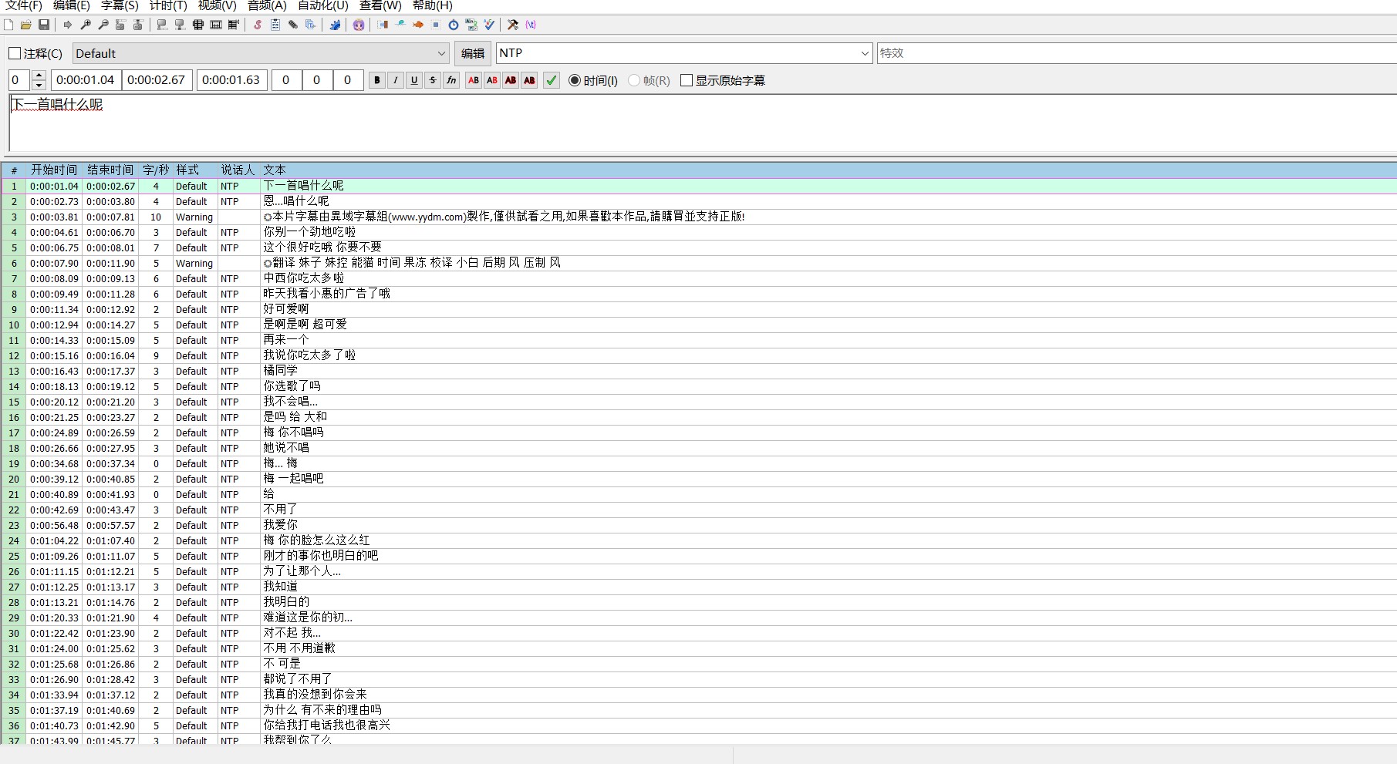Click snap to scene film icon
The height and width of the screenshot is (764, 1397).
tap(216, 25)
